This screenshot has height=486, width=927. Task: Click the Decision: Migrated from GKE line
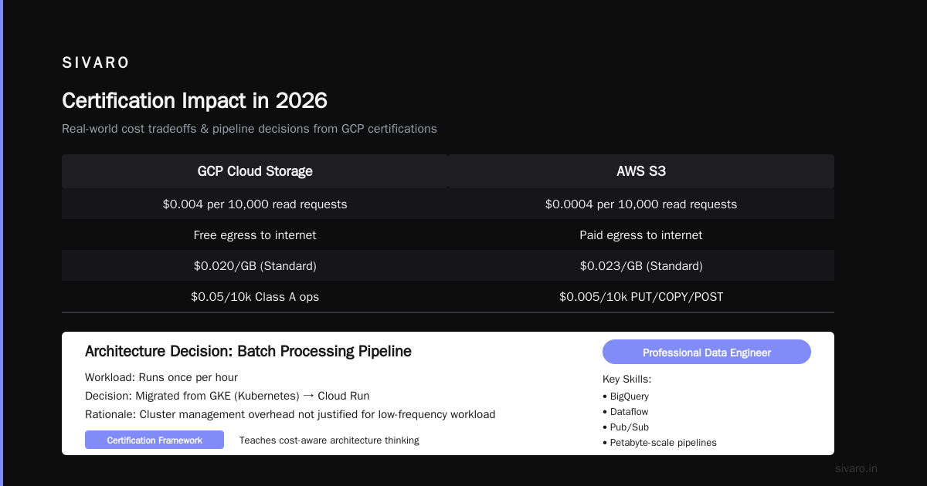click(x=227, y=396)
